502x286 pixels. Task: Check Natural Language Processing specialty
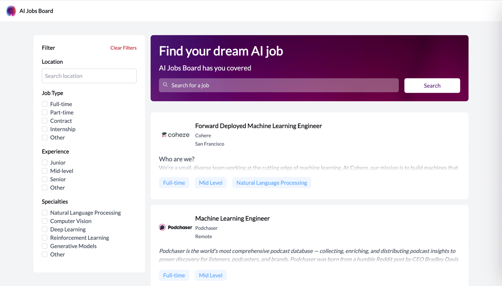pos(45,213)
